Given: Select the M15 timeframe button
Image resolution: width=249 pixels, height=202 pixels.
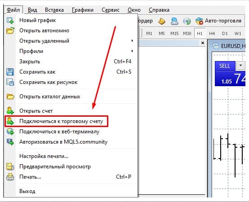Looking at the screenshot, I should point(174,34).
